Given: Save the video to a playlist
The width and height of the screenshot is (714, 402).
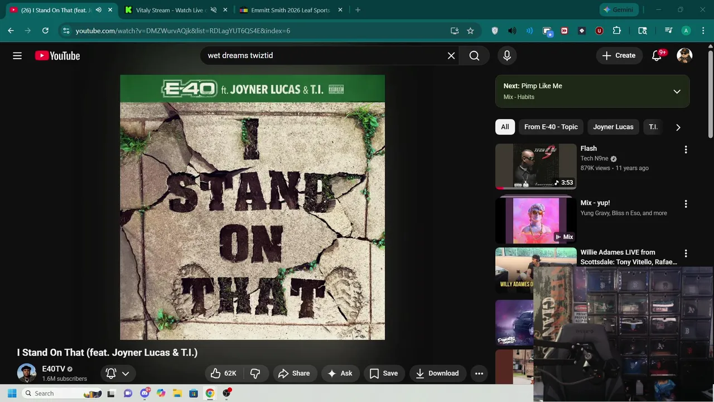Looking at the screenshot, I should point(384,374).
